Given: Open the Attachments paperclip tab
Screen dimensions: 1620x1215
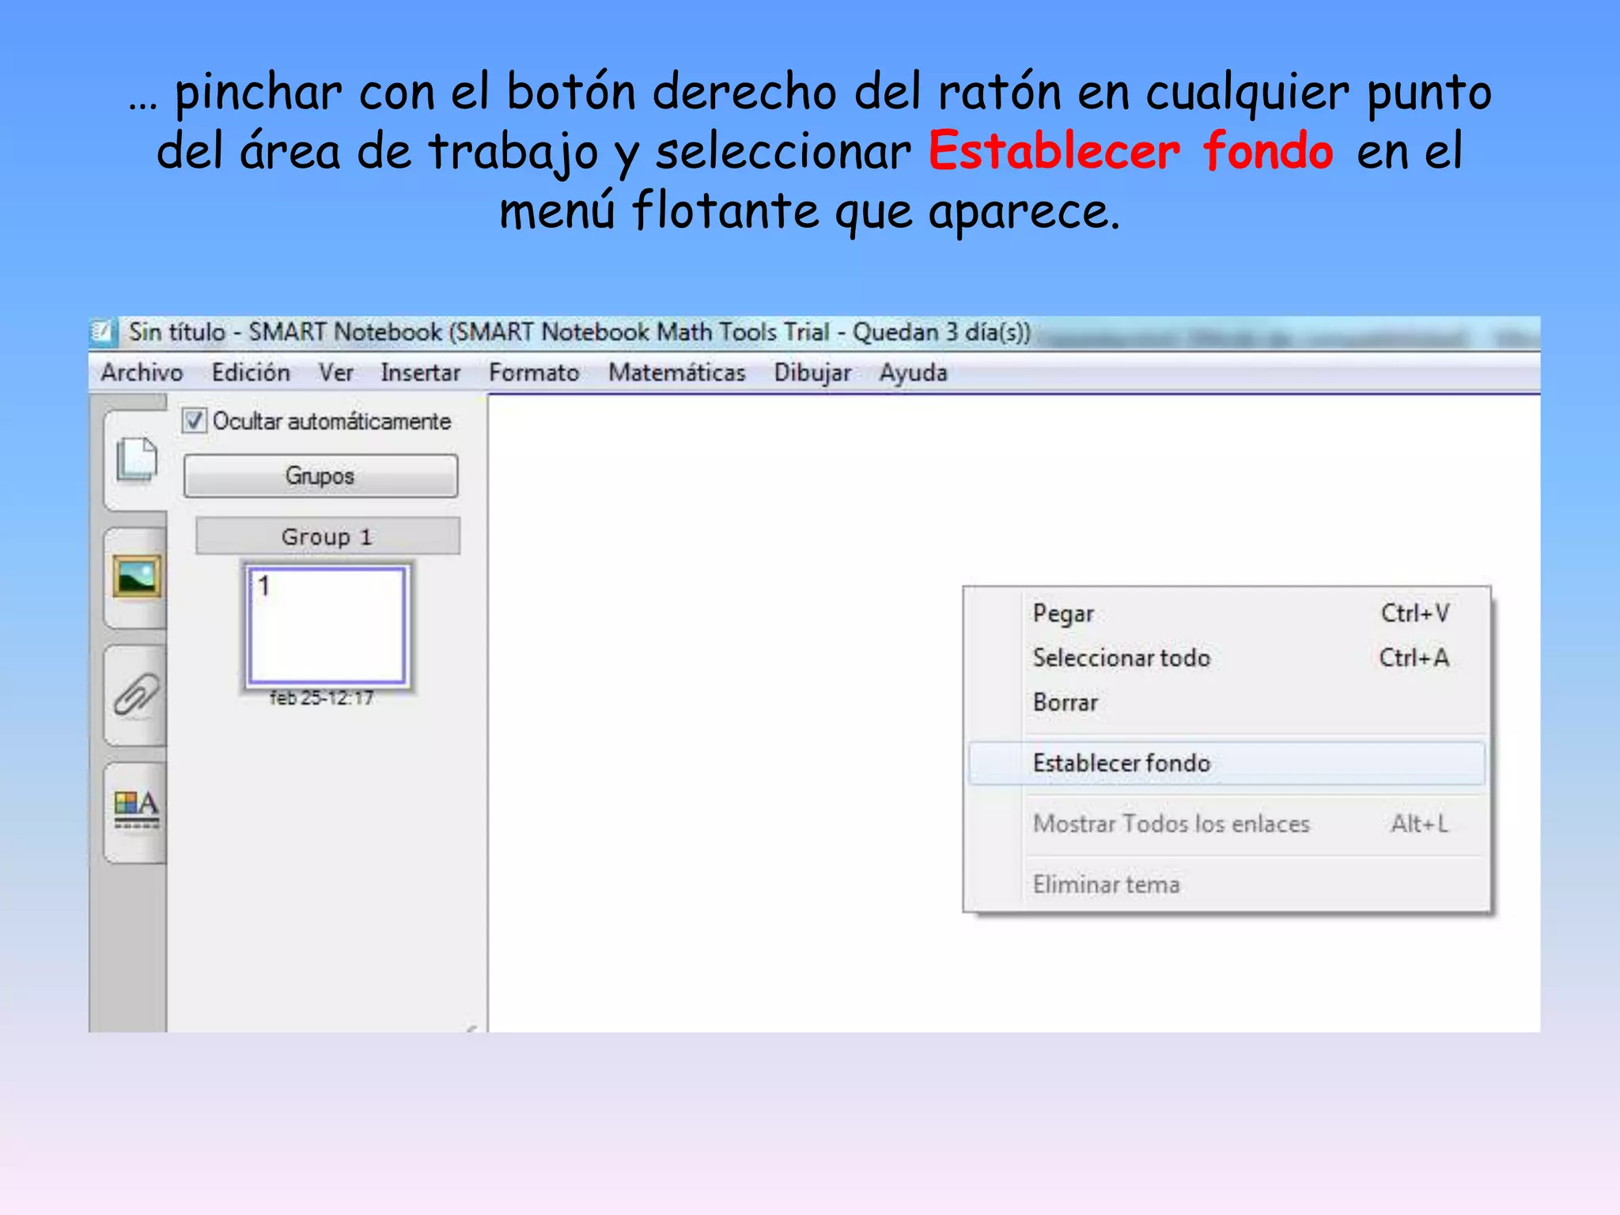Looking at the screenshot, I should [x=136, y=695].
